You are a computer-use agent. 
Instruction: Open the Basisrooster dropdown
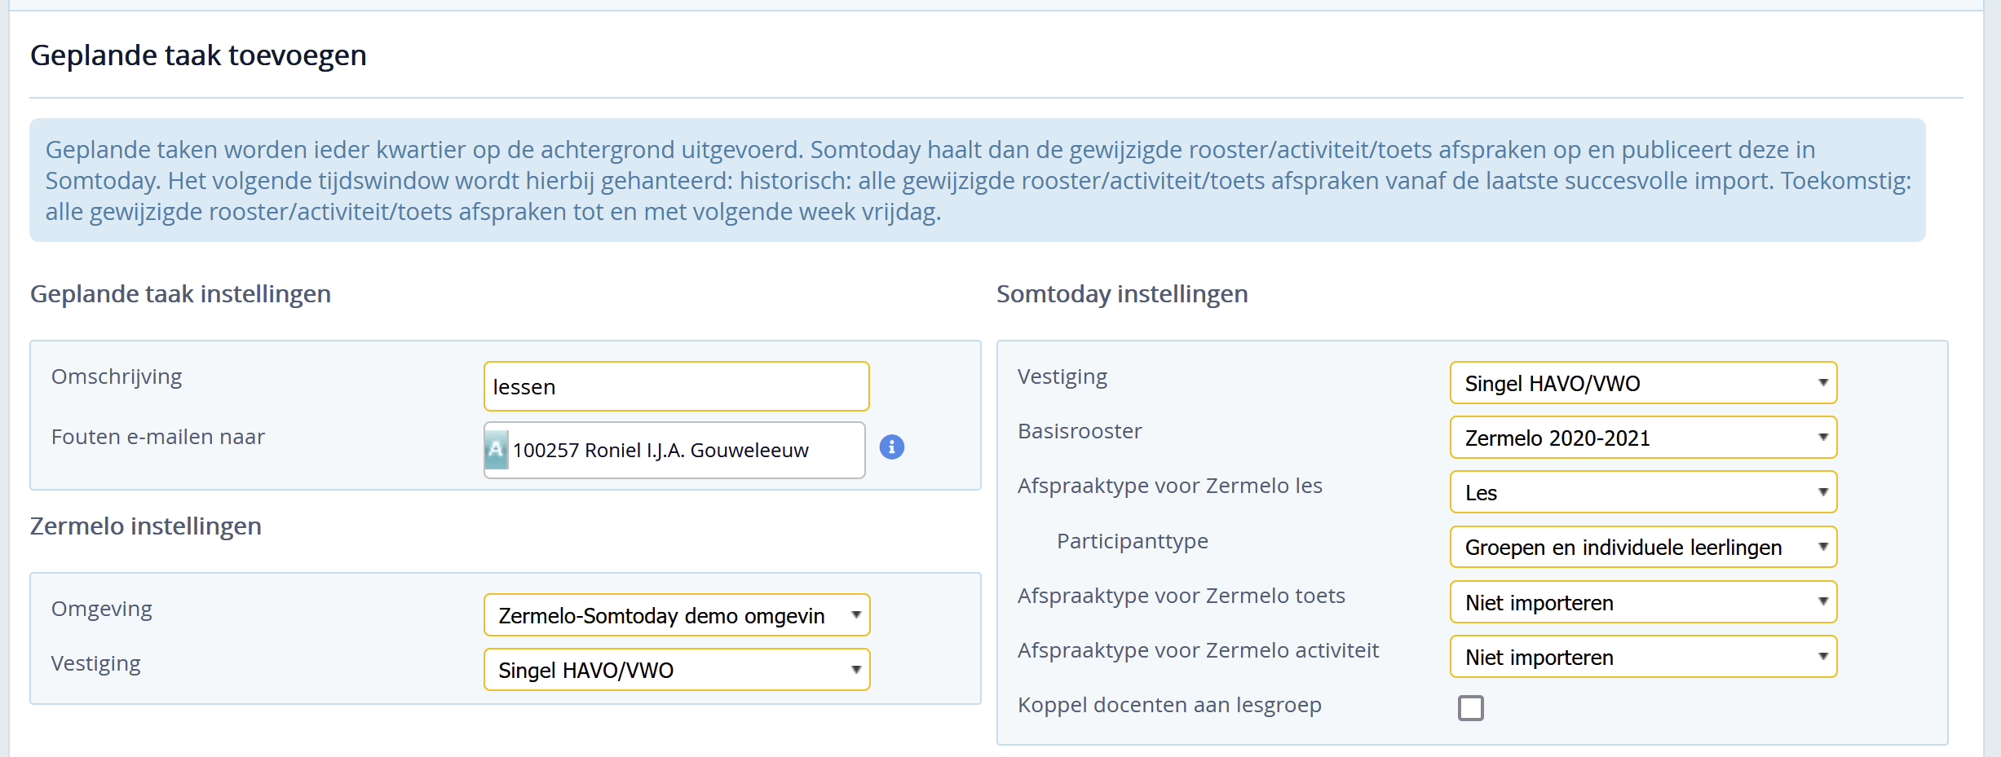1643,438
